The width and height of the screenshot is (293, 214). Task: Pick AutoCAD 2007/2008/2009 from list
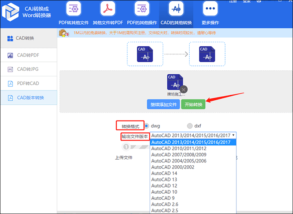193,155
